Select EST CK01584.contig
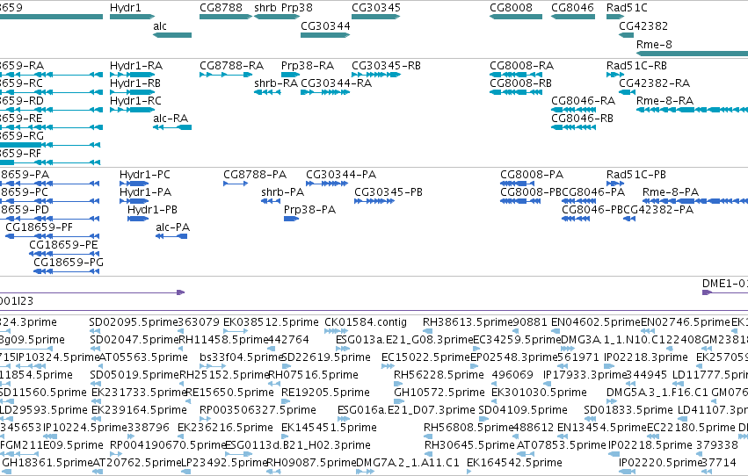Image resolution: width=748 pixels, height=476 pixels. tap(366, 322)
